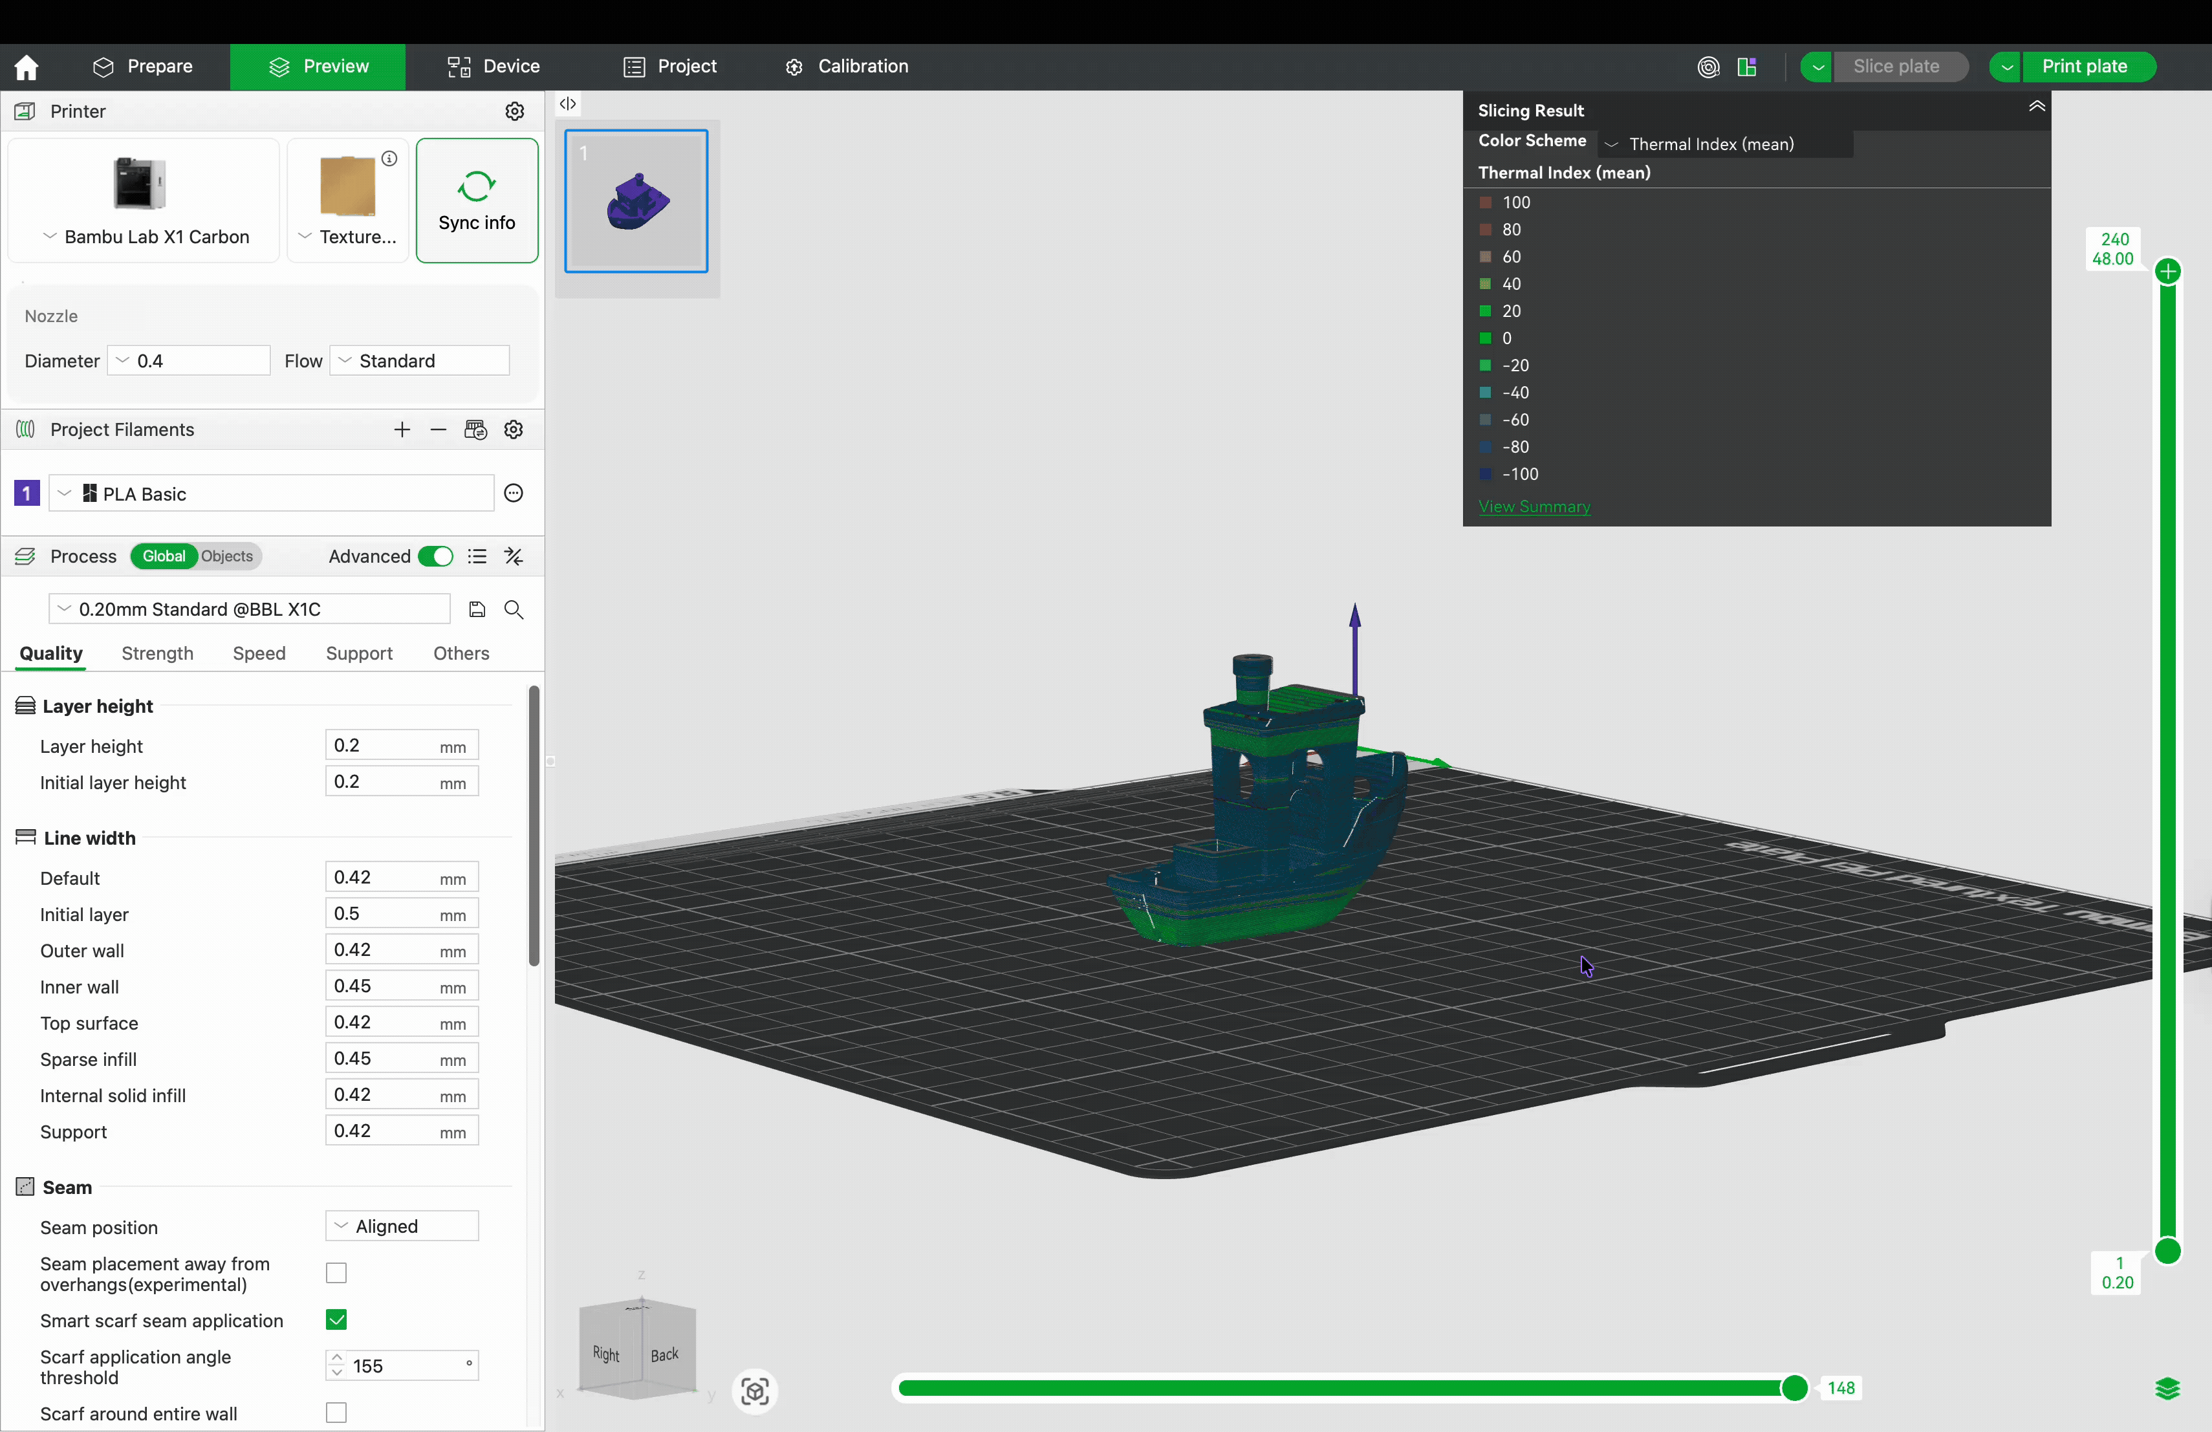Click the Home icon in top bar
2212x1432 pixels.
tap(26, 67)
